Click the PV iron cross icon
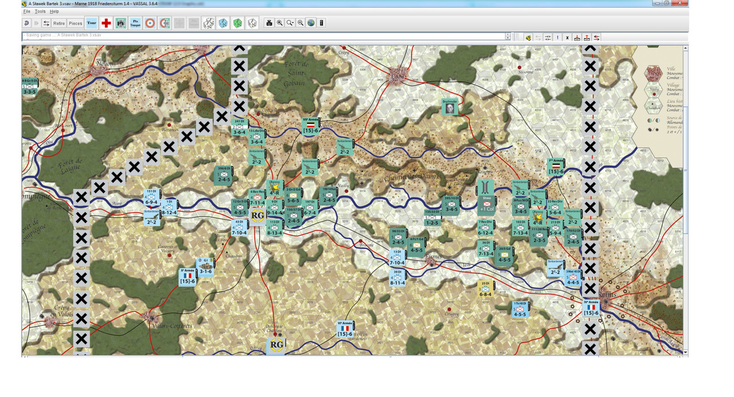734x397 pixels. point(121,23)
